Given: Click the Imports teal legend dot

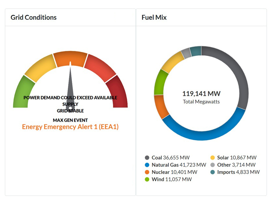Looking at the screenshot, I should (212, 172).
